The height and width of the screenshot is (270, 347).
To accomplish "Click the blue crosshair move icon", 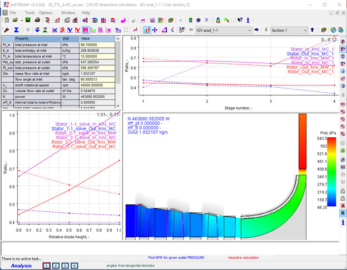I will pyautogui.click(x=155, y=30).
